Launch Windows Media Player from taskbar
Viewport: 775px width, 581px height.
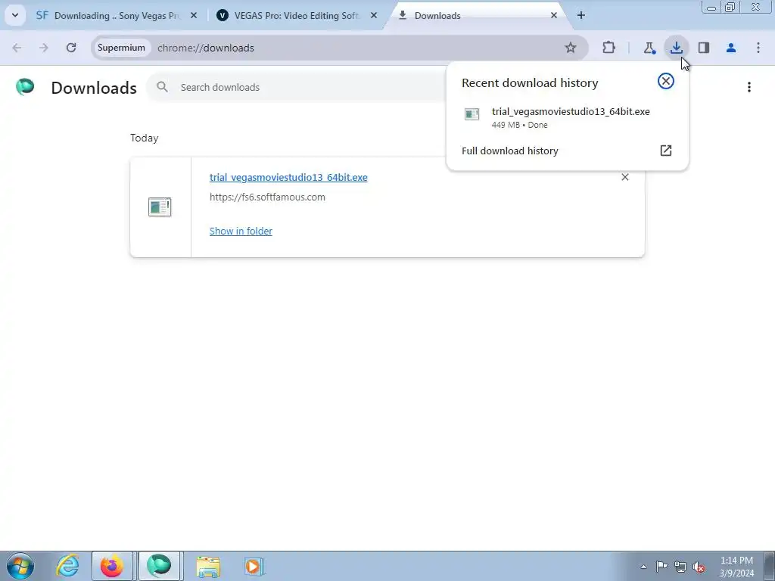point(254,566)
